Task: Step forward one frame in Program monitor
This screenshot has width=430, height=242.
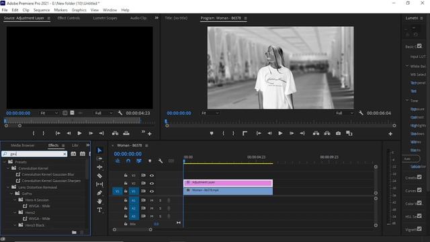Action: tap(292, 133)
